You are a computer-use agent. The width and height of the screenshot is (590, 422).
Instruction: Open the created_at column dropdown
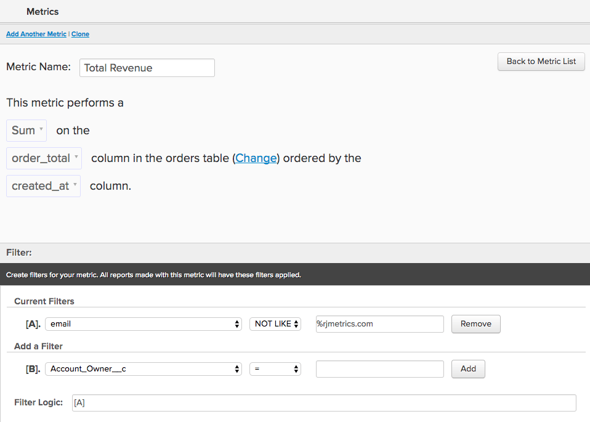coord(42,185)
